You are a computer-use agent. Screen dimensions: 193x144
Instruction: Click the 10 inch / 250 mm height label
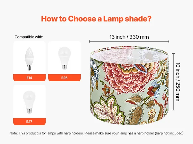pyautogui.click(x=178, y=82)
